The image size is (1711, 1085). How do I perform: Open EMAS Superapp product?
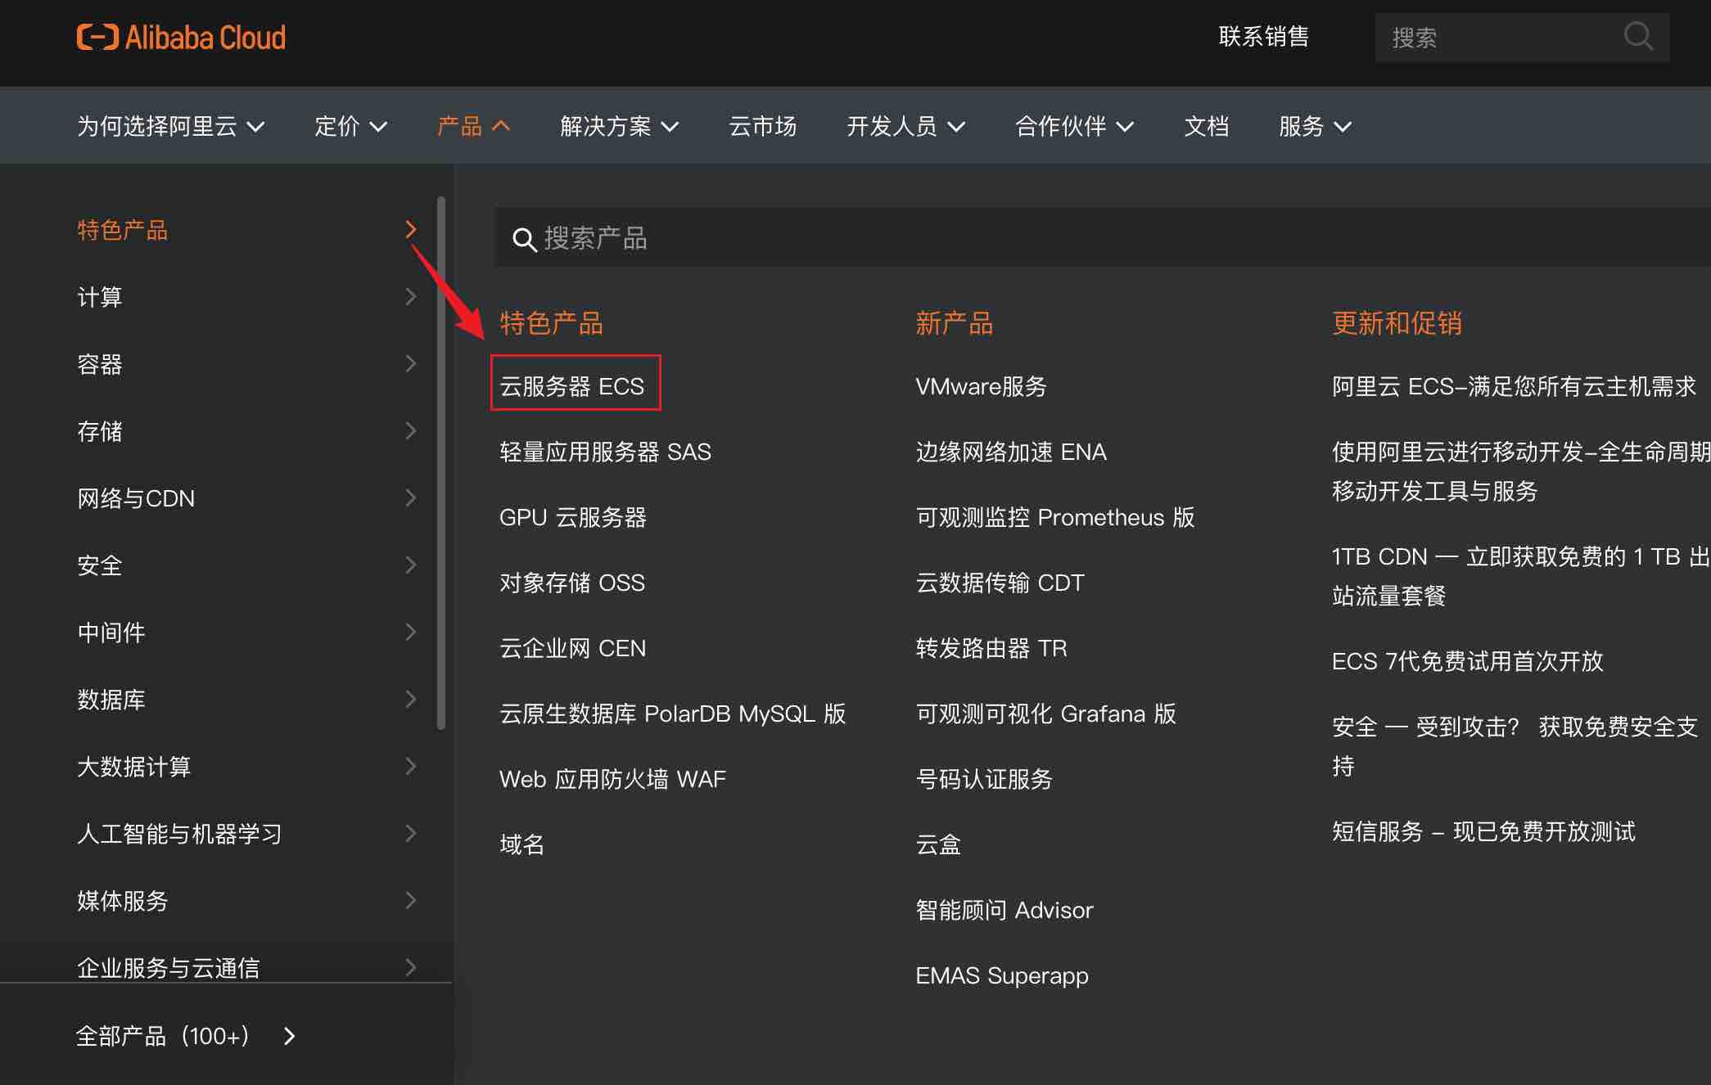[1002, 975]
